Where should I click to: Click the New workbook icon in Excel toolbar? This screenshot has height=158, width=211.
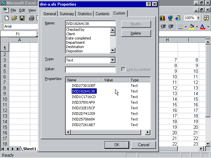(7, 18)
